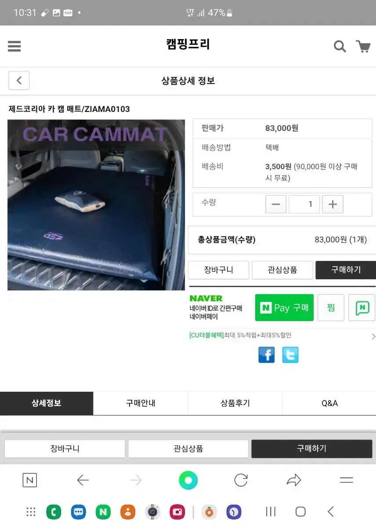376x527 pixels.
Task: Reload page with browser refresh icon
Action: click(x=241, y=480)
